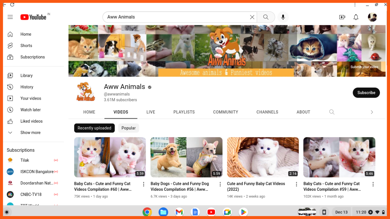390x219 pixels.
Task: Subscribe to Aww Animals channel
Action: pos(366,93)
